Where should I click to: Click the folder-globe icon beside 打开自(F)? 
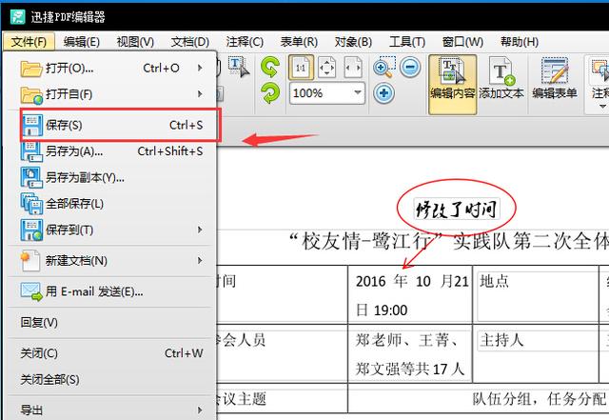(x=31, y=95)
